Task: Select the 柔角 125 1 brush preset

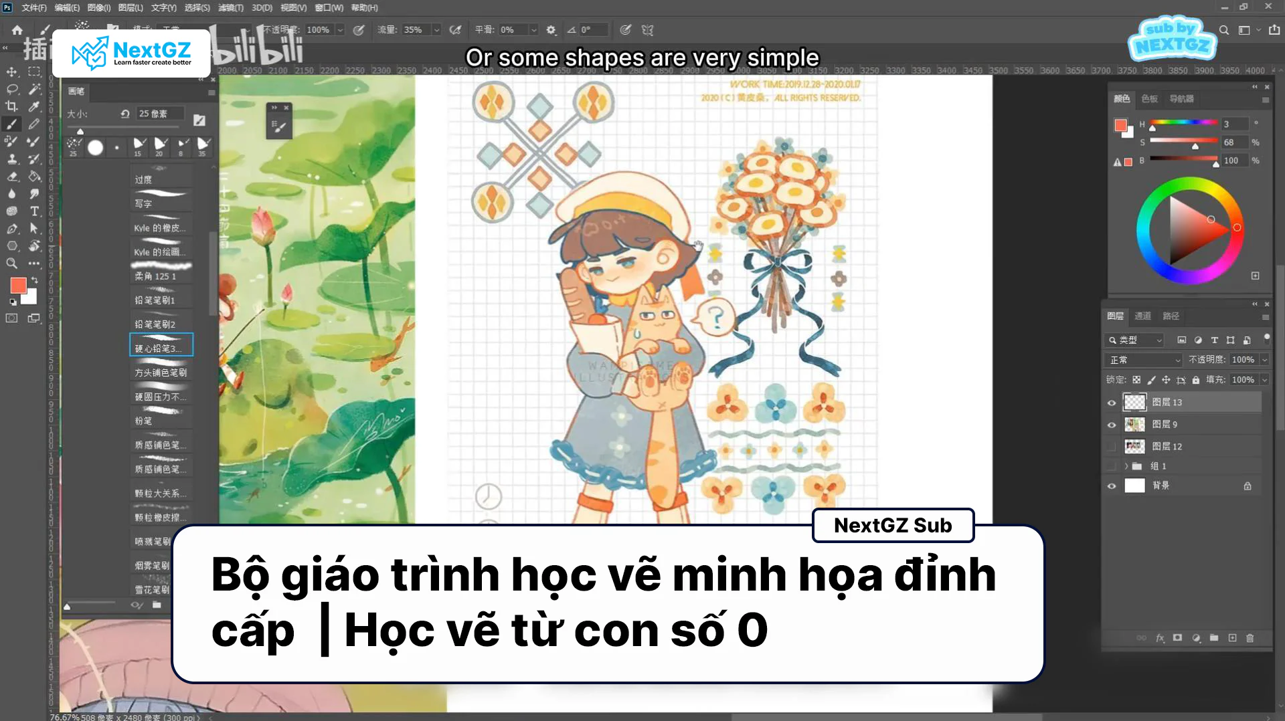Action: click(x=161, y=272)
